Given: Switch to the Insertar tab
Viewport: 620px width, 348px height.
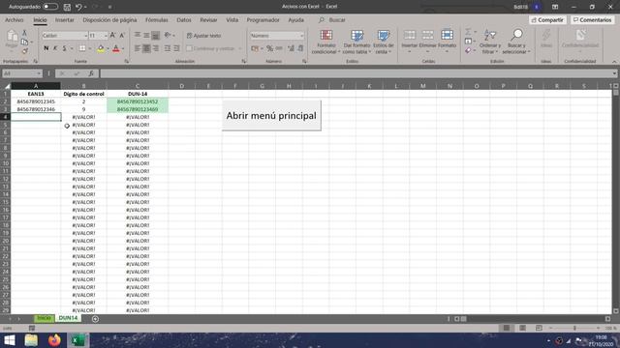Looking at the screenshot, I should coord(65,19).
